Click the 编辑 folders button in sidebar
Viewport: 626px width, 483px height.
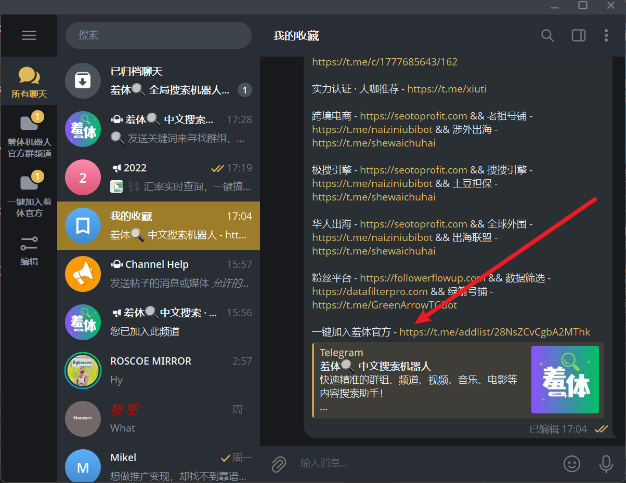click(29, 251)
